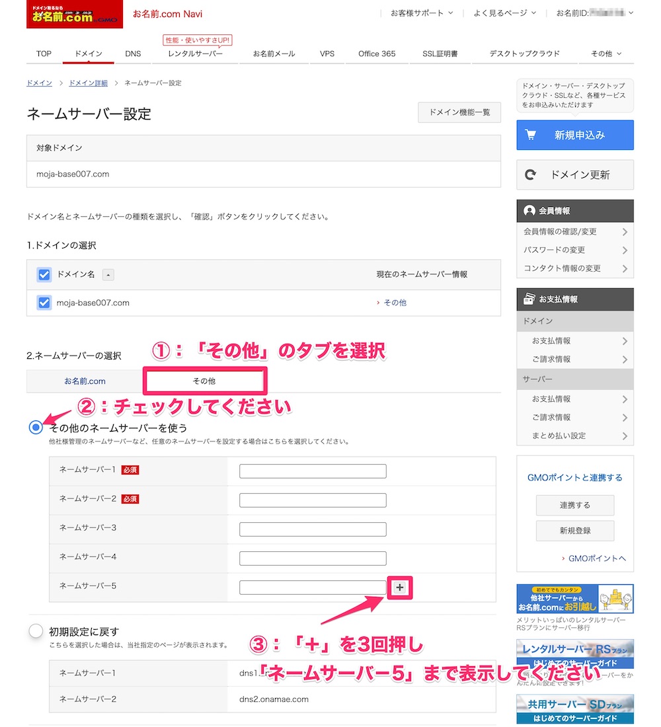Click the GMOポイントと連携する link

click(574, 478)
